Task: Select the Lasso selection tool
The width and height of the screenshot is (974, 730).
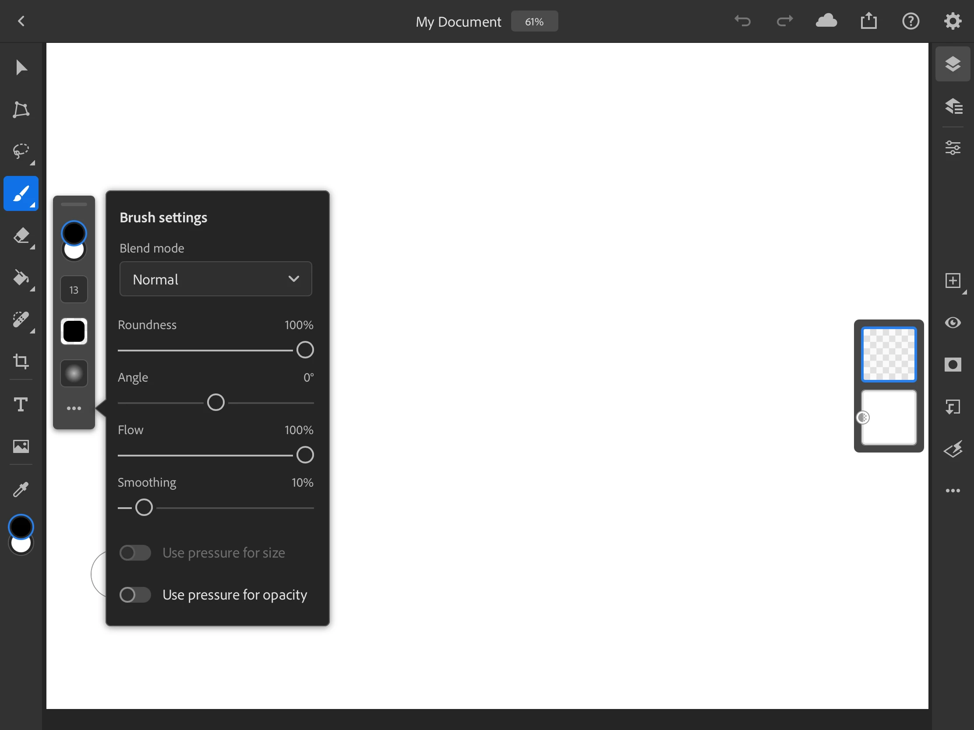Action: [21, 151]
